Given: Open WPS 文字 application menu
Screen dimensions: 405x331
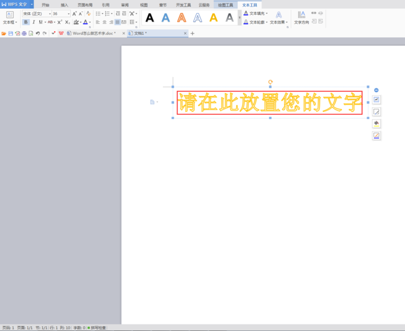Looking at the screenshot, I should (x=17, y=4).
